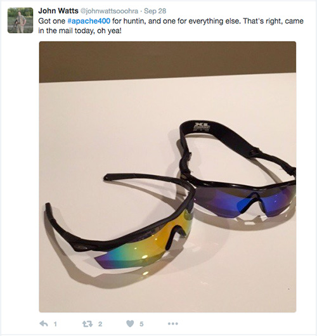This screenshot has height=336, width=317.
Task: Open the @johnwattsooohra handle
Action: (x=109, y=11)
